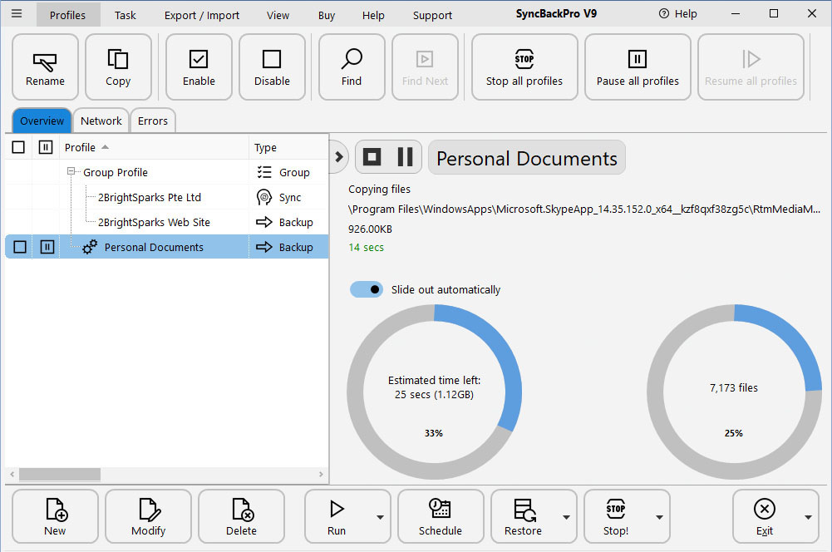This screenshot has width=832, height=552.
Task: Open the Export / Import menu
Action: pyautogui.click(x=202, y=15)
